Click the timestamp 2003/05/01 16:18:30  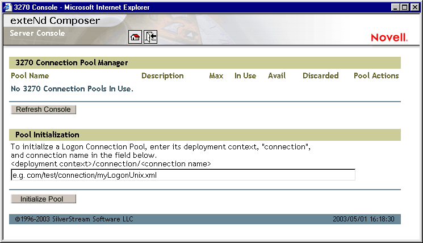(x=363, y=219)
